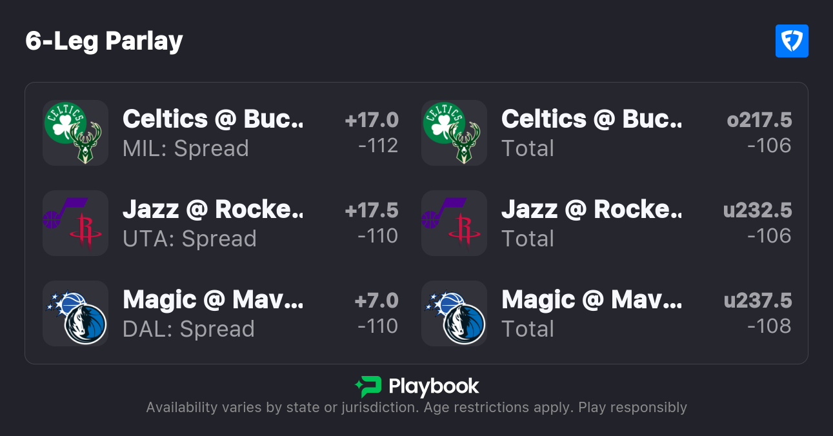Click the u237.5 under total odds
Screen dimensions: 833x436
coord(758,301)
